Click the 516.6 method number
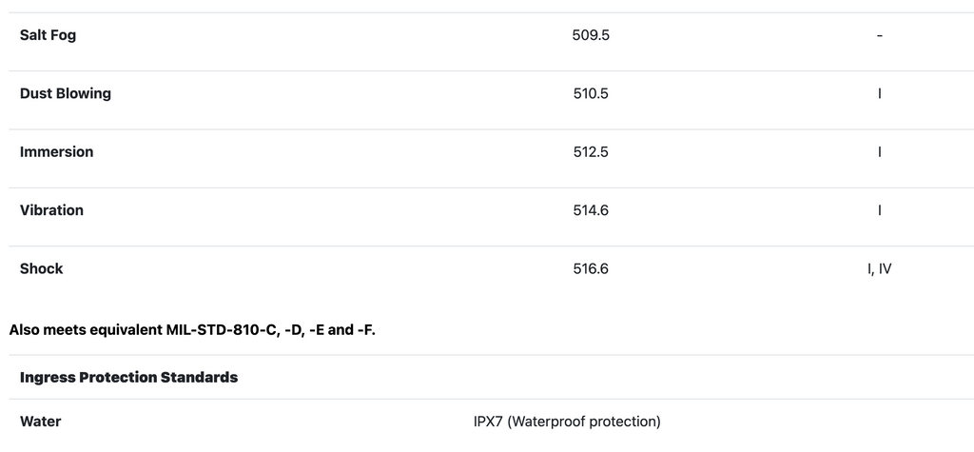This screenshot has height=452, width=974. (590, 268)
